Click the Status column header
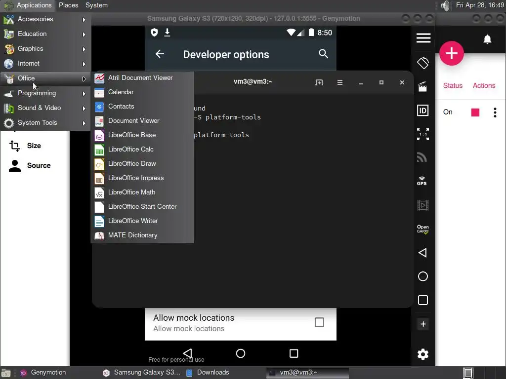 click(453, 85)
